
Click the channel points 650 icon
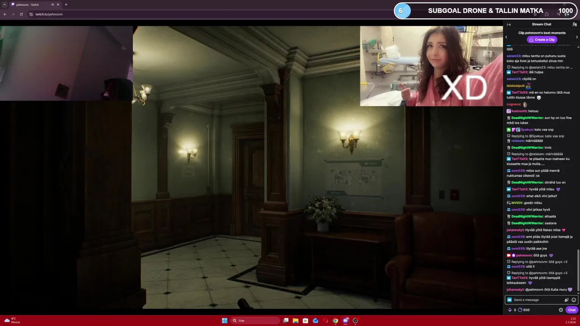520,310
